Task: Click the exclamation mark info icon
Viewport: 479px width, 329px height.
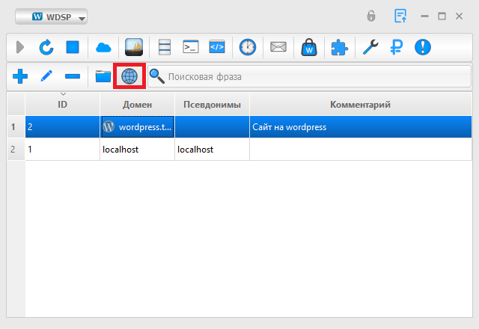Action: click(422, 47)
